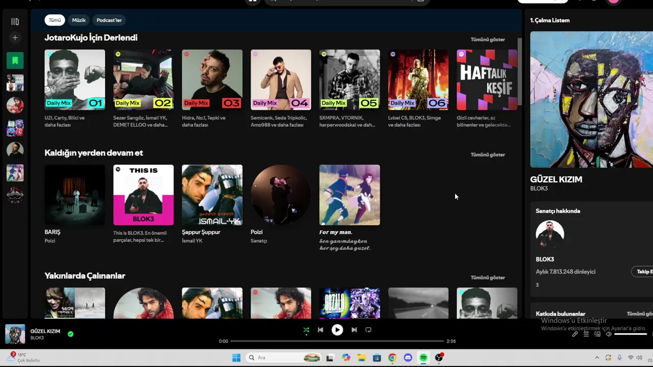Select the Tümü filter chip

tap(55, 20)
